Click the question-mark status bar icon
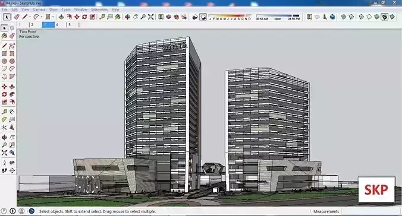 point(4,211)
